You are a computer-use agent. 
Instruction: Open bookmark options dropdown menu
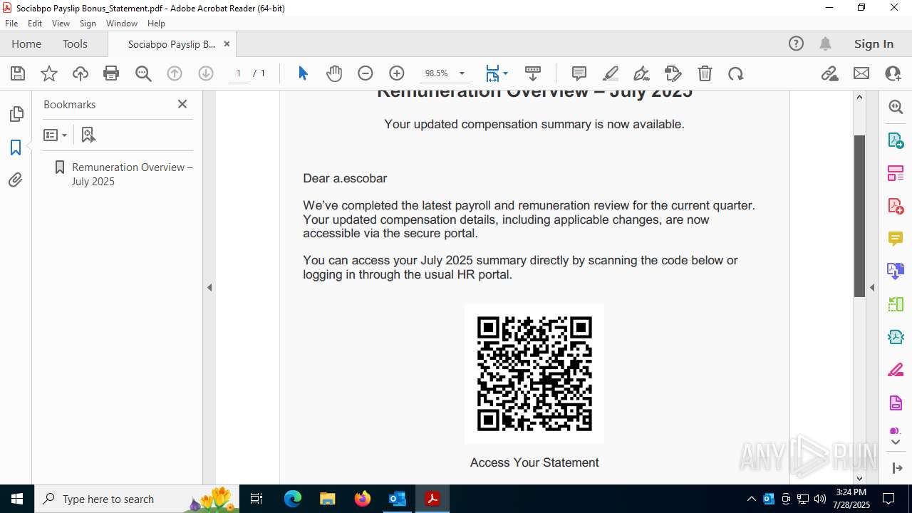point(55,135)
